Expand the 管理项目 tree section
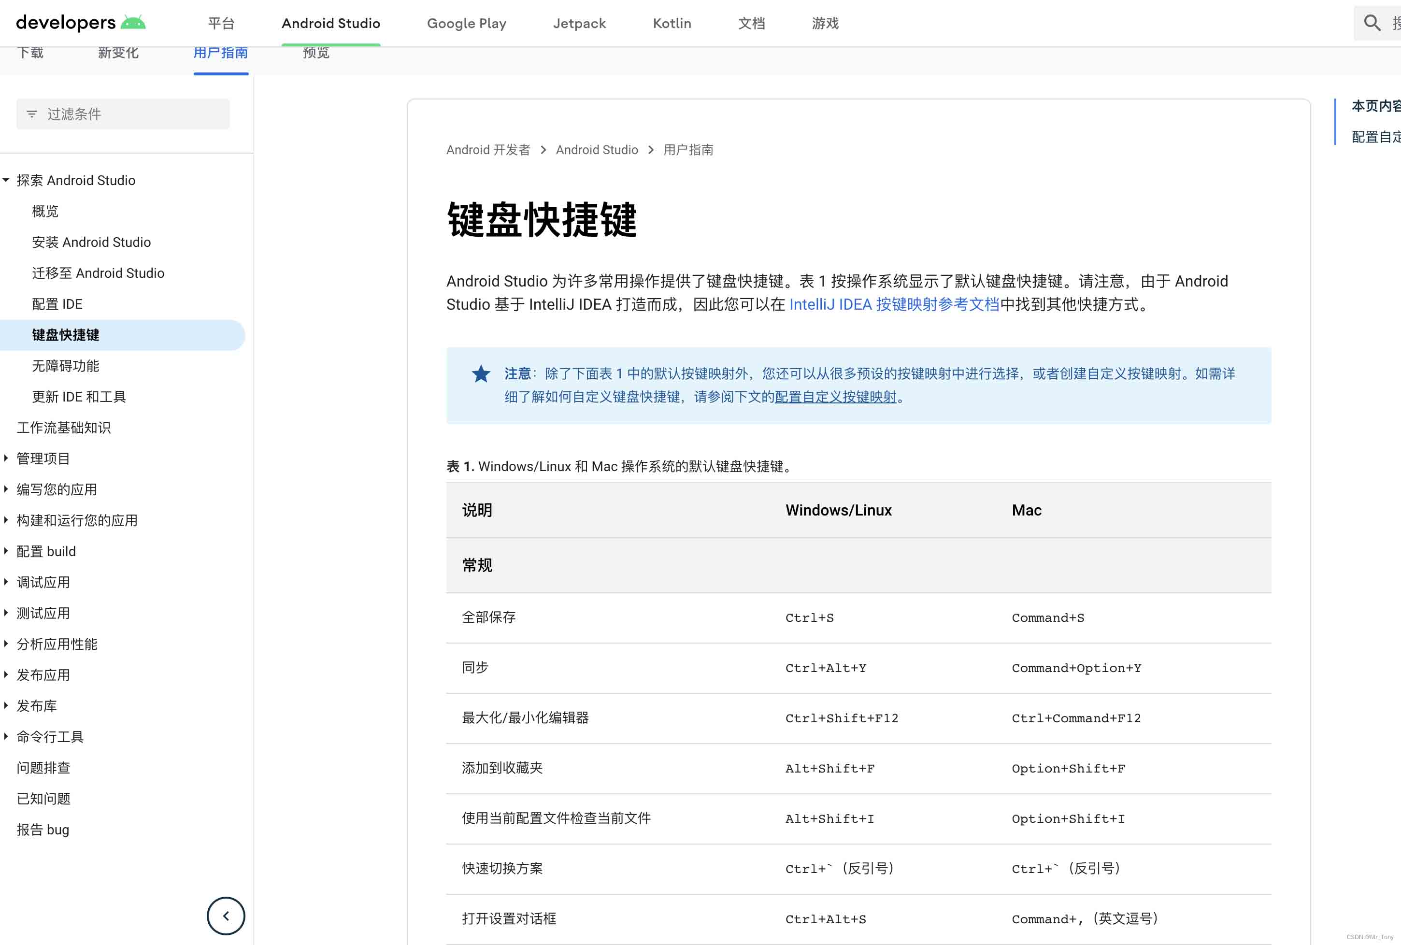1401x945 pixels. 6,458
